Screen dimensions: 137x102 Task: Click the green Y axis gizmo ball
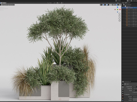[118, 10]
